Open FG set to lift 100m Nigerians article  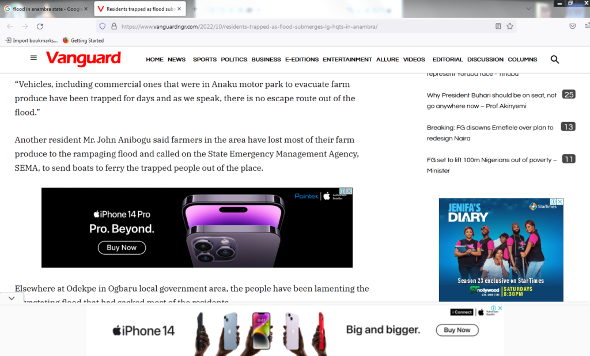pos(491,165)
